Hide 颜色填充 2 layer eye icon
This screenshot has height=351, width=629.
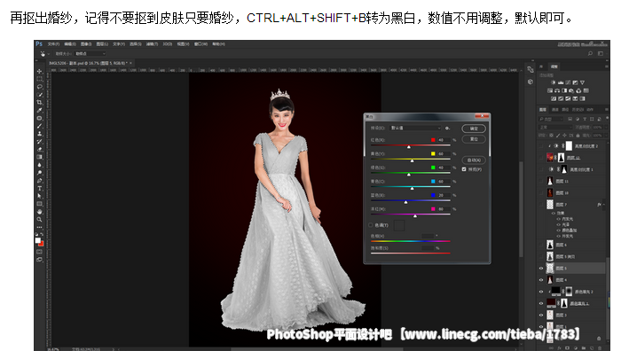[541, 292]
